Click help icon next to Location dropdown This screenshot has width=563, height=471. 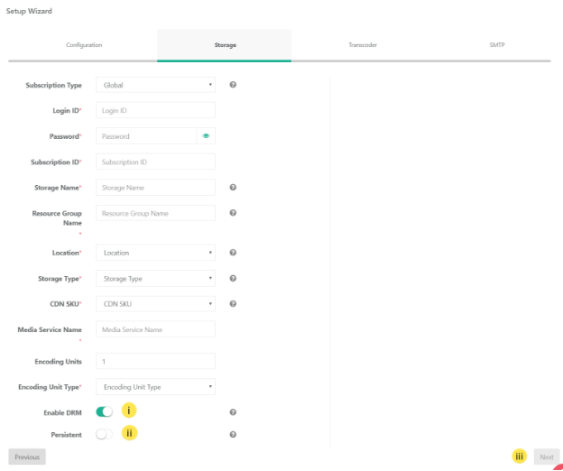pyautogui.click(x=233, y=253)
